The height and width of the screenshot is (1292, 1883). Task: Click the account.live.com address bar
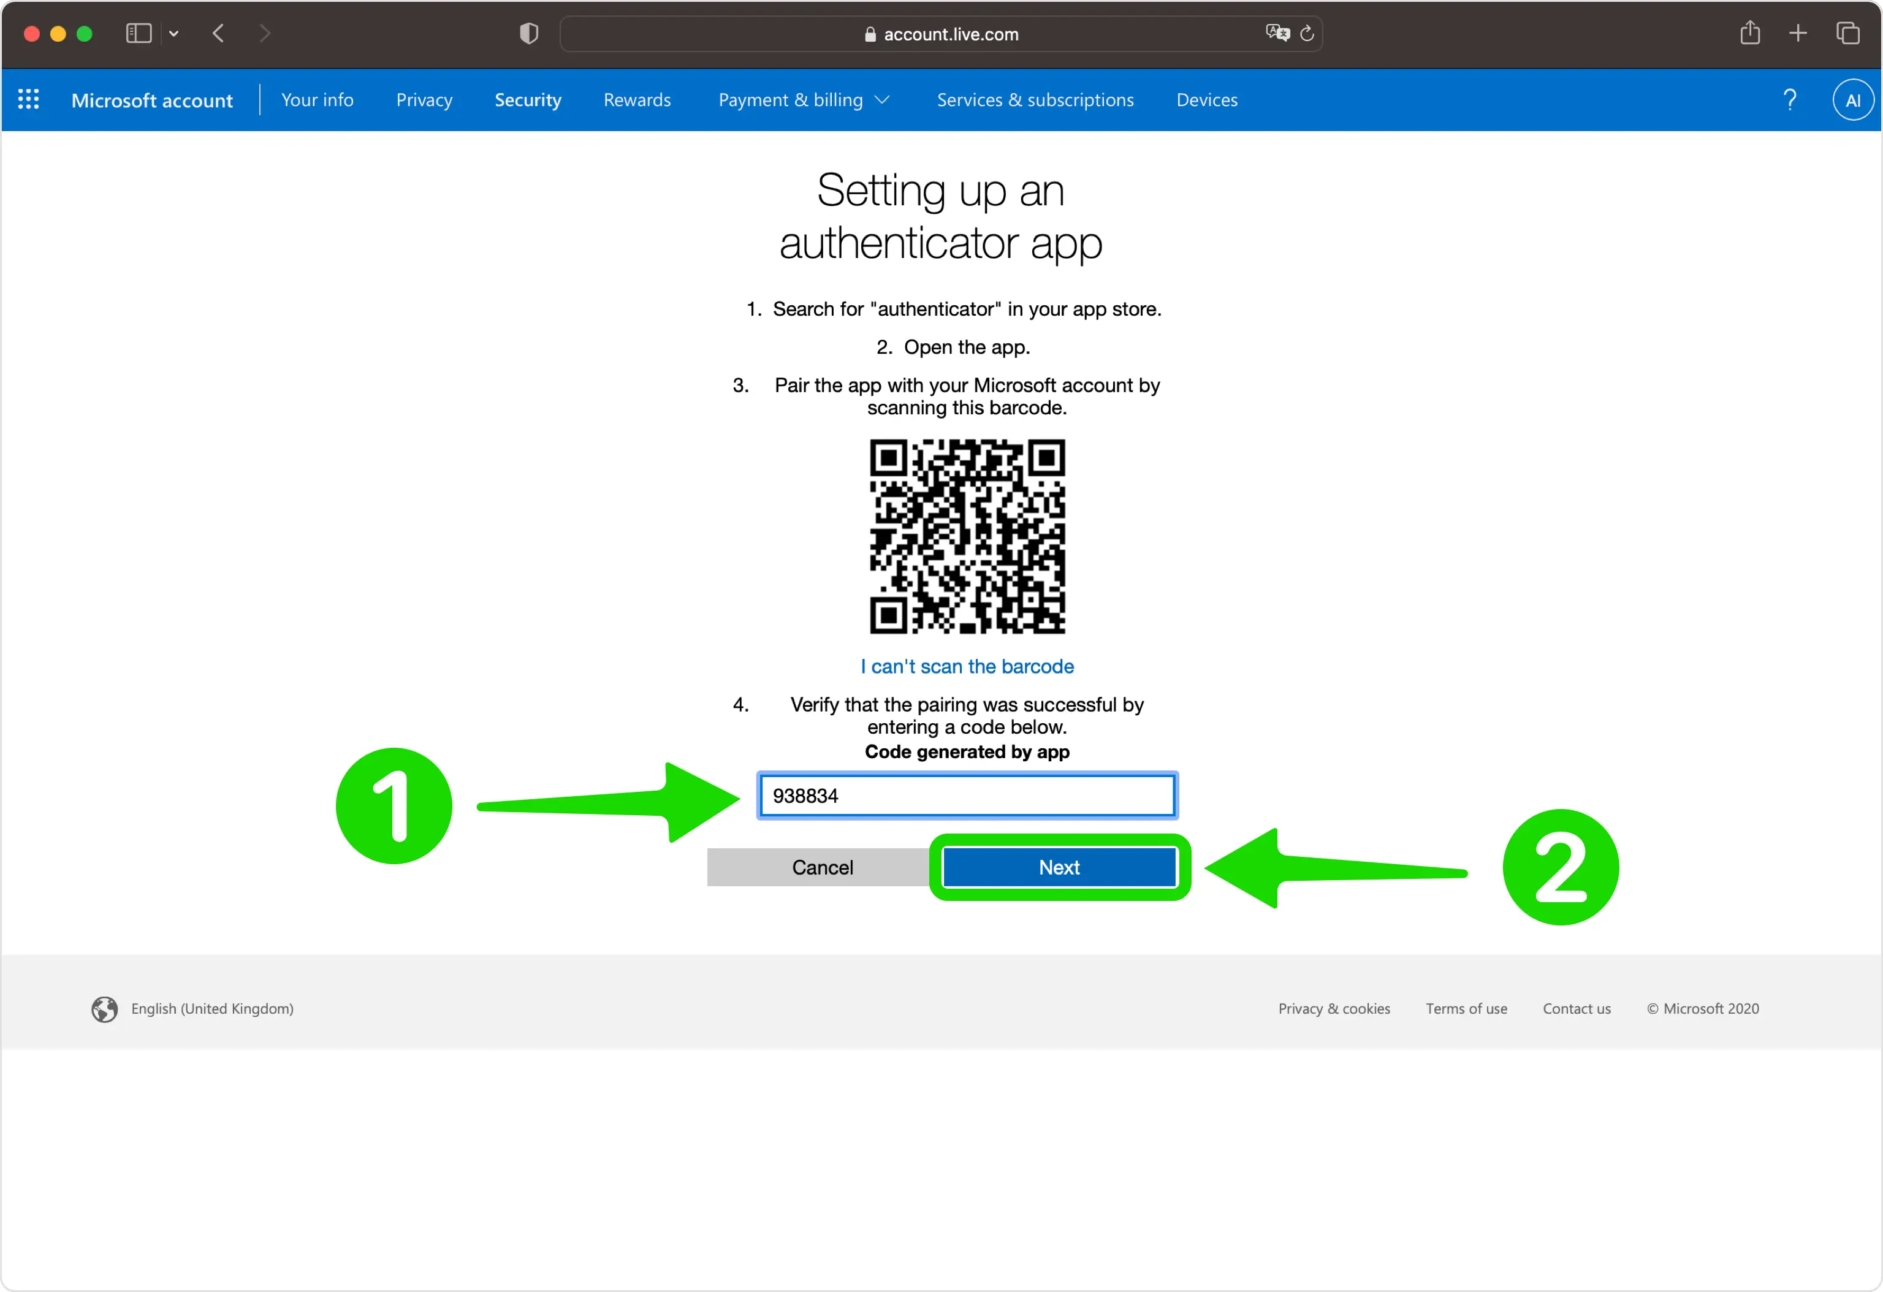coord(941,34)
